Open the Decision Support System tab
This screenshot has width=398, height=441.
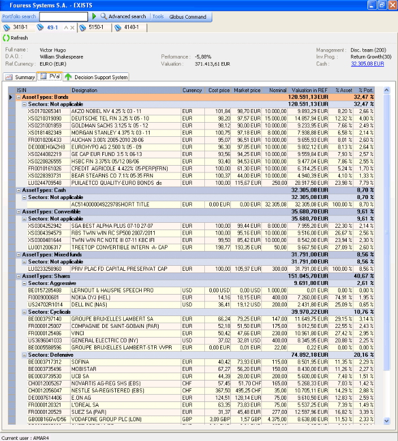(96, 77)
